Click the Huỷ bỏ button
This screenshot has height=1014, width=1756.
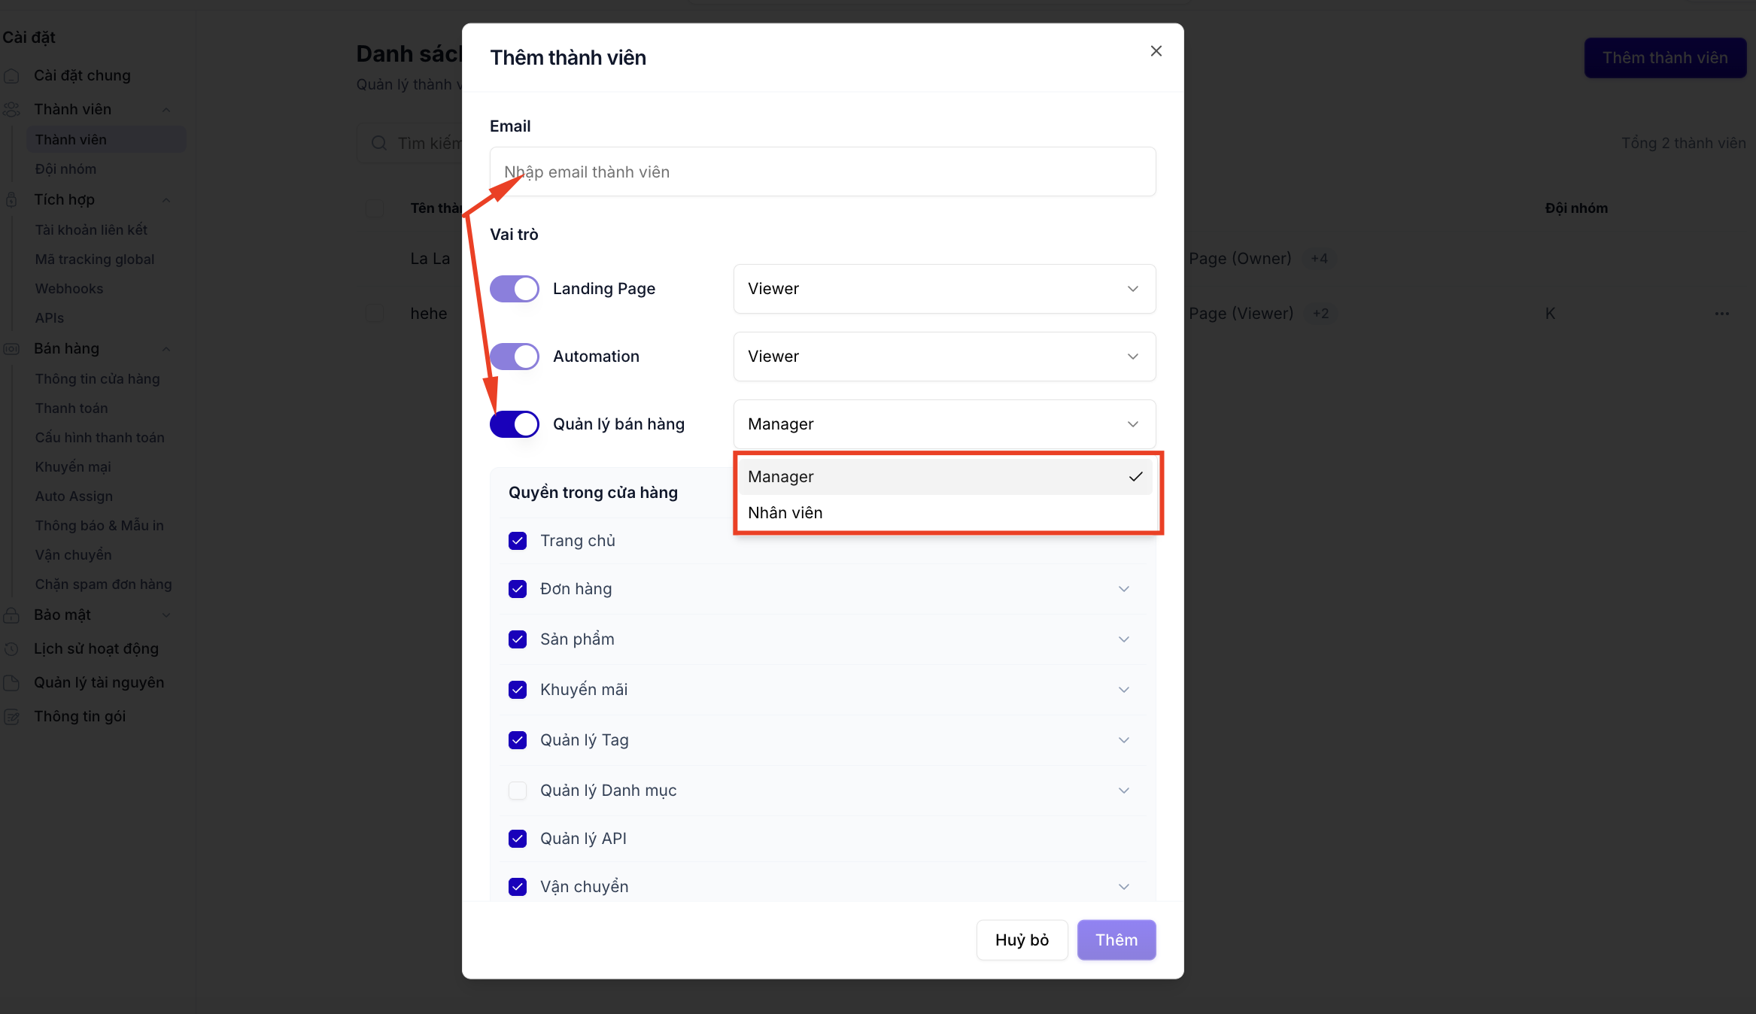click(x=1022, y=940)
